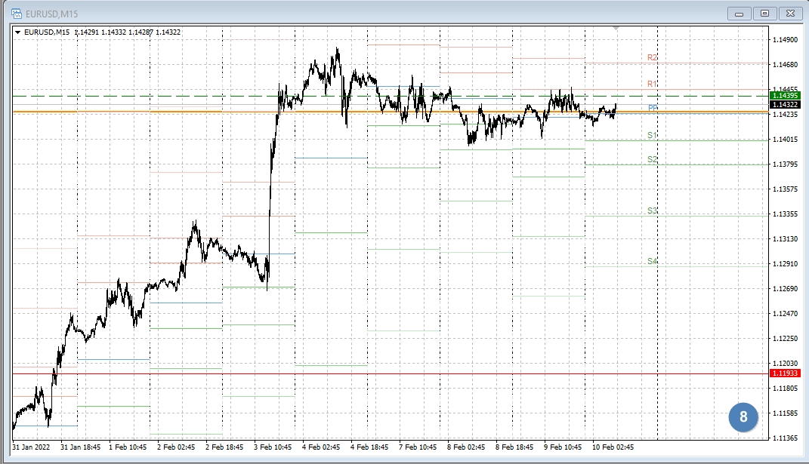809x464 pixels.
Task: Select the R2 resistance level label
Action: 652,57
